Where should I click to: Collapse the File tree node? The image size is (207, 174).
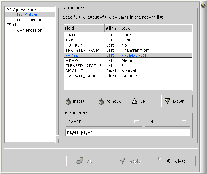9,24
